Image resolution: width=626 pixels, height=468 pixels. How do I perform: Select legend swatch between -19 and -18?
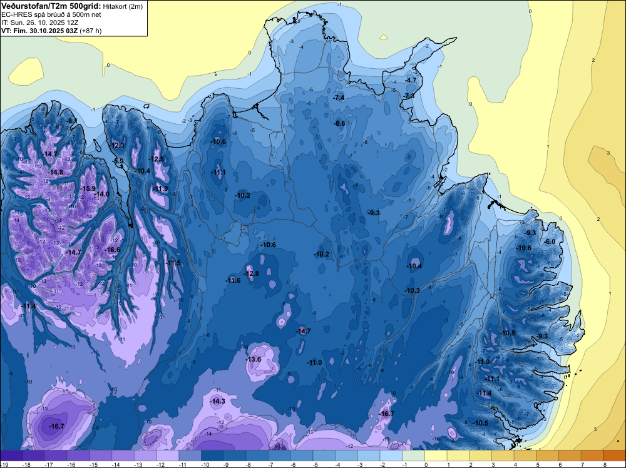tap(11, 455)
